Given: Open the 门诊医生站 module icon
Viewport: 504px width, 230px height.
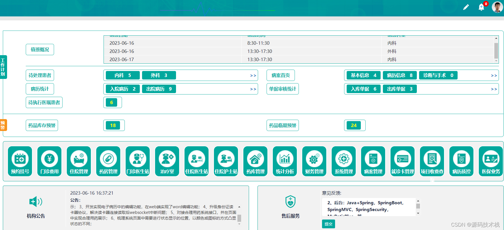Looking at the screenshot, I should point(138,161).
